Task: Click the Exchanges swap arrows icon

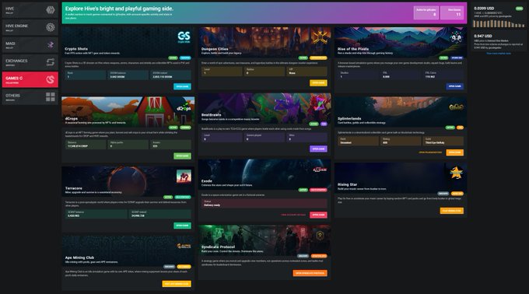Action: point(51,62)
